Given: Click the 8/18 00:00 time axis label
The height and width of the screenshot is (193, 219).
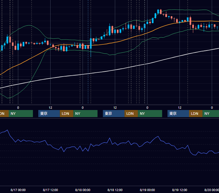Looking at the screenshot, I should (x=83, y=190).
